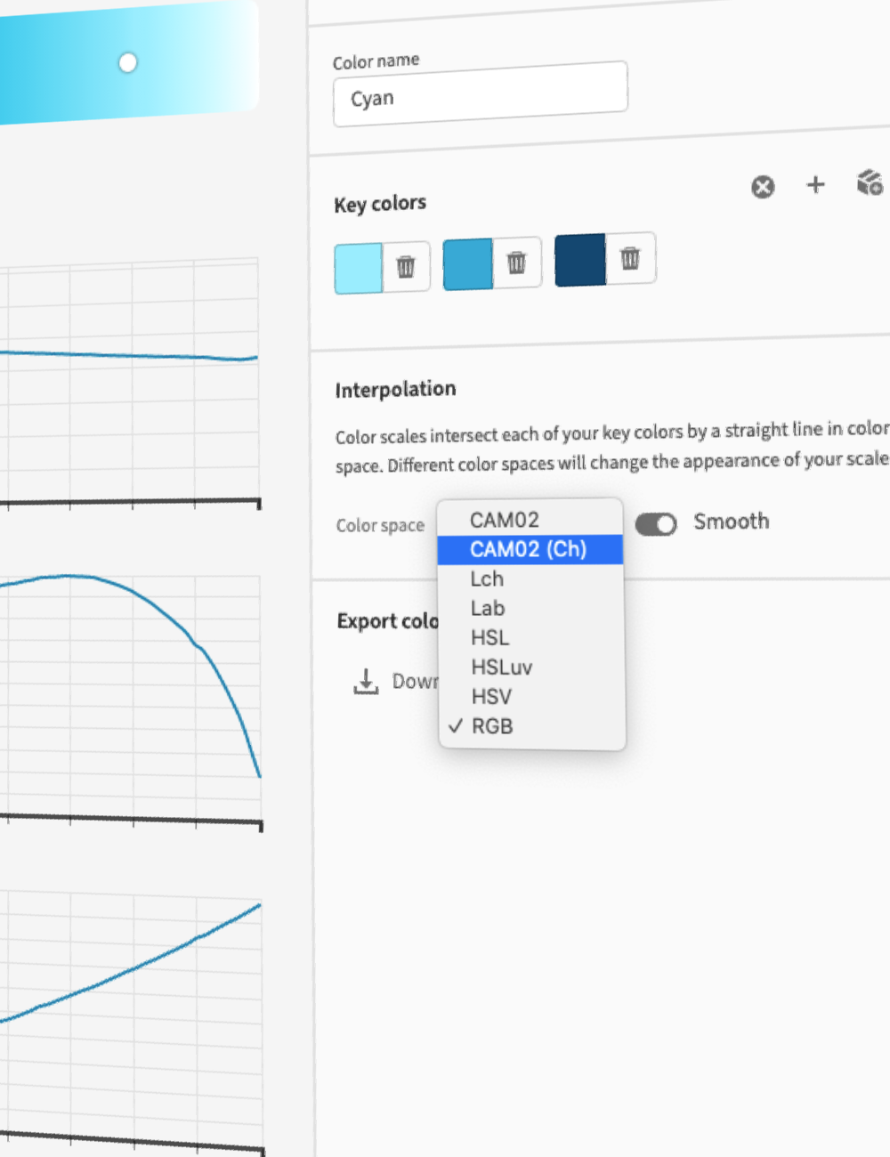Click the bulk add colors icon
This screenshot has height=1157, width=890.
870,182
